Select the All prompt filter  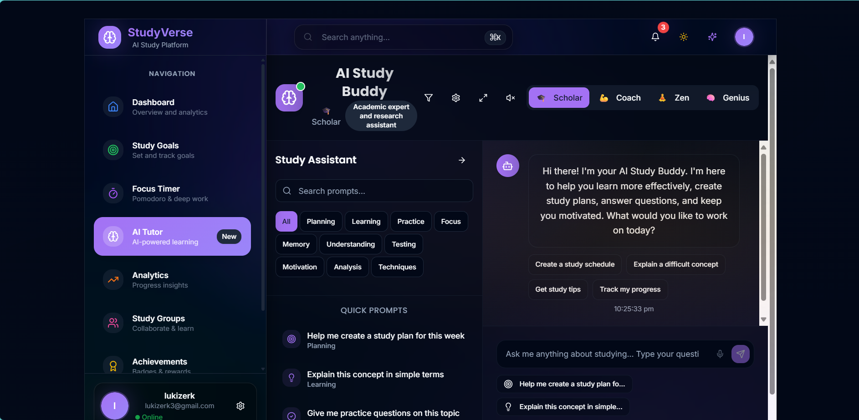(x=286, y=222)
